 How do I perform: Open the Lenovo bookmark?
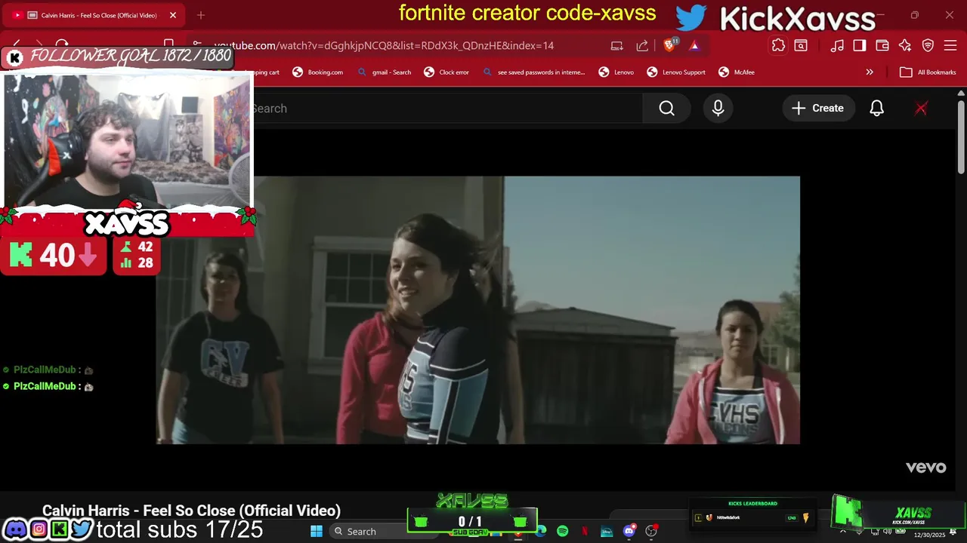click(x=616, y=72)
